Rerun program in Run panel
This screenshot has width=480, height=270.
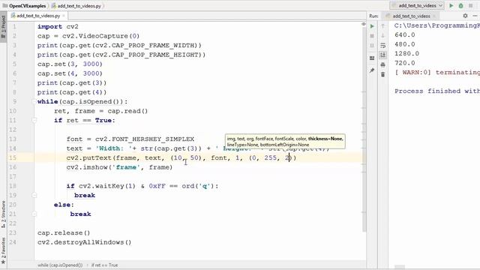point(372,26)
